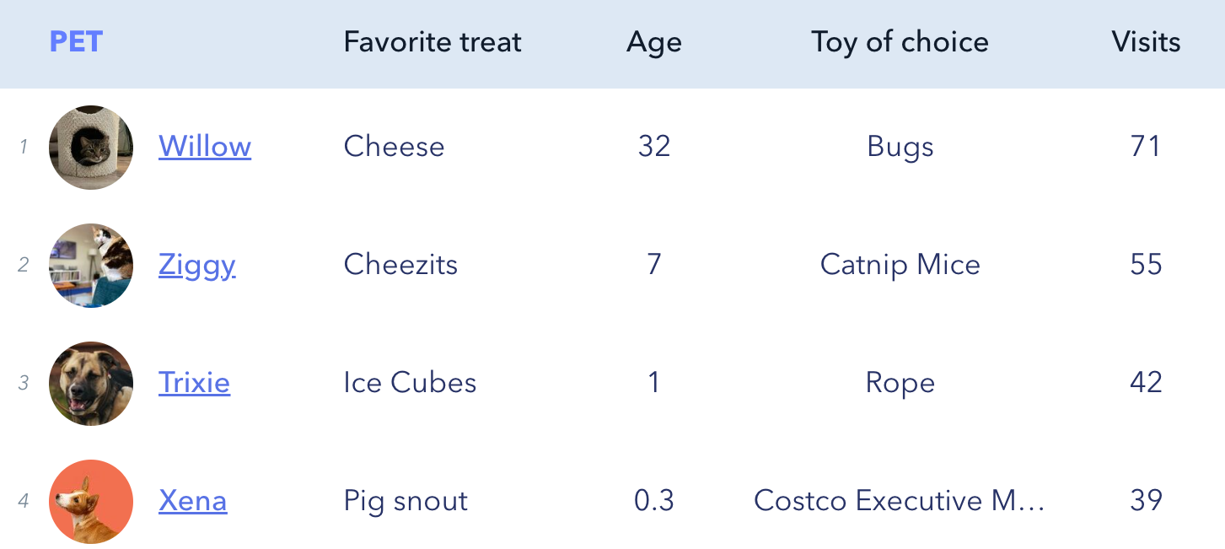The image size is (1225, 549).
Task: Open Trixie's pet profile link
Action: tap(194, 383)
